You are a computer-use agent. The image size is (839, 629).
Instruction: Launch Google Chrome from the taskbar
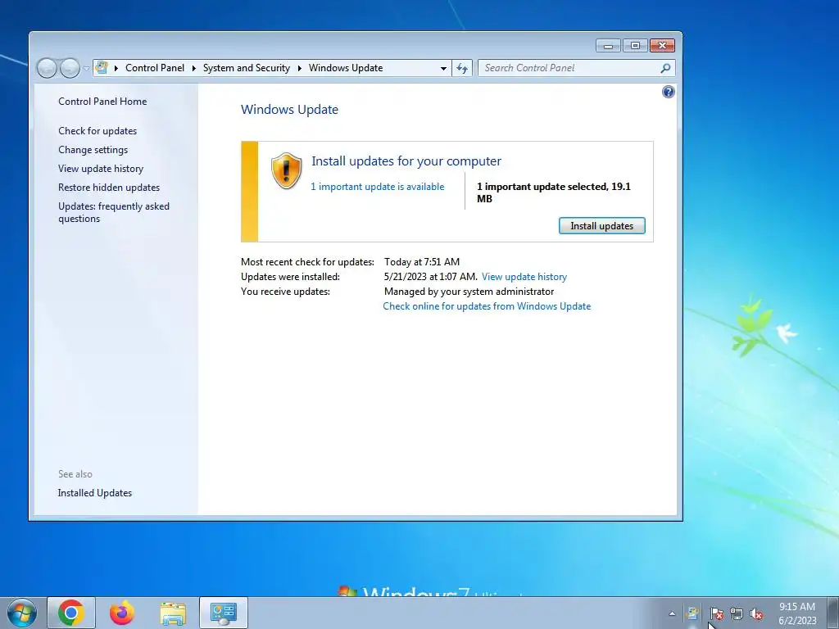point(71,613)
